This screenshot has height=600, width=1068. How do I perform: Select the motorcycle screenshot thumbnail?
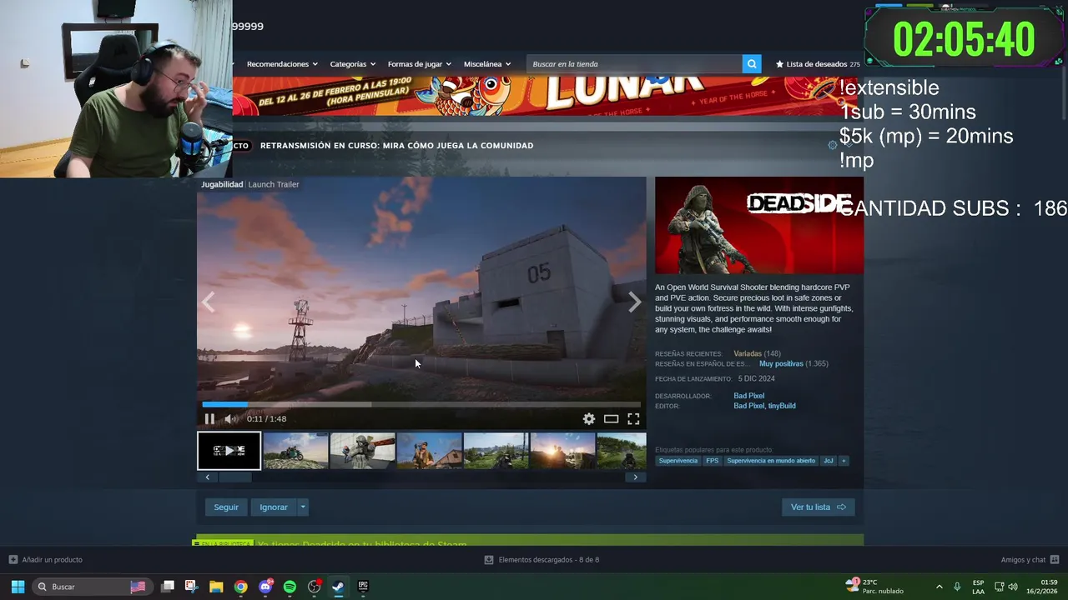[x=295, y=451]
